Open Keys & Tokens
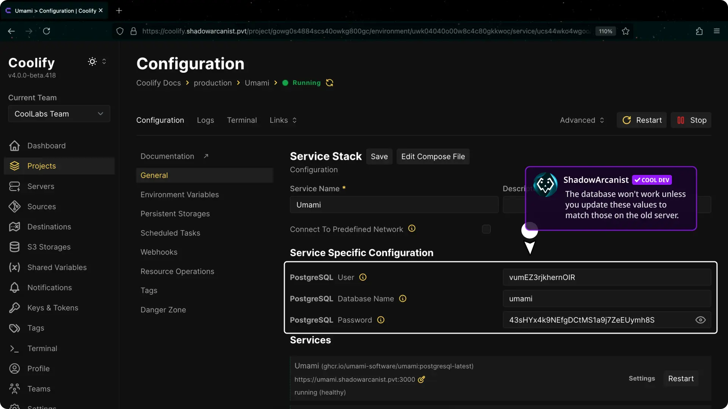 [x=53, y=308]
